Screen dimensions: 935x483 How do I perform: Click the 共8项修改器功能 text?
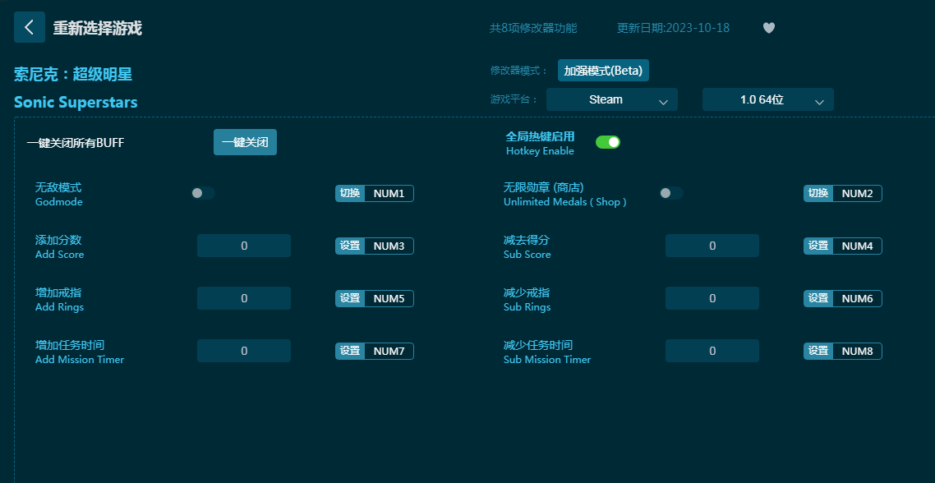(533, 28)
